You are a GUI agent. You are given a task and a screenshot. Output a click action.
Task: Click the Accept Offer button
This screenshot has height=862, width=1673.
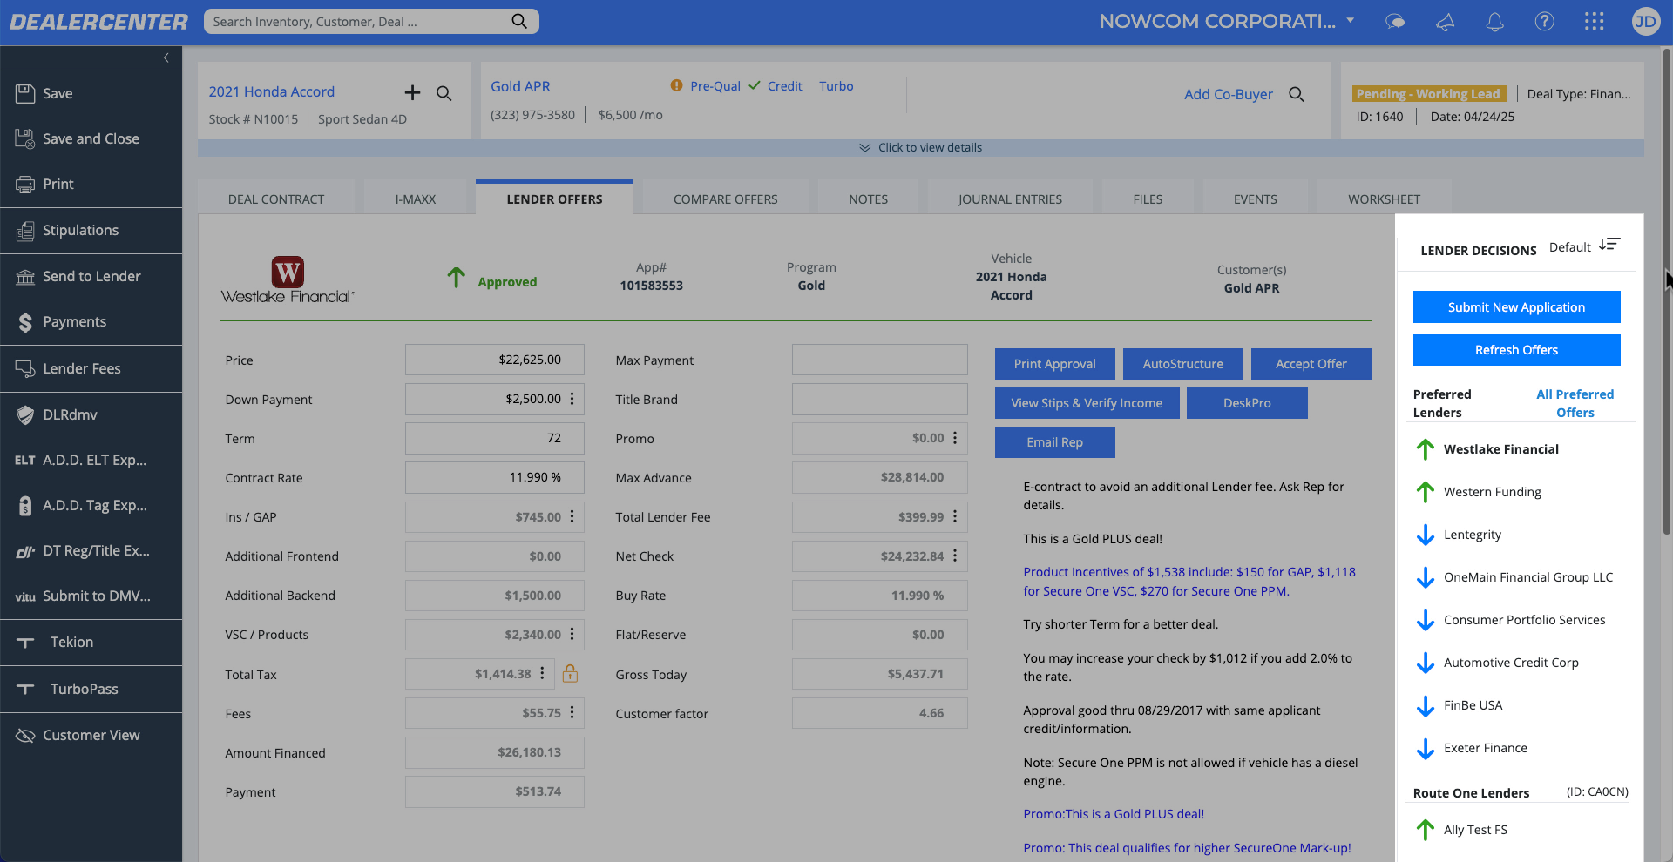pyautogui.click(x=1311, y=364)
